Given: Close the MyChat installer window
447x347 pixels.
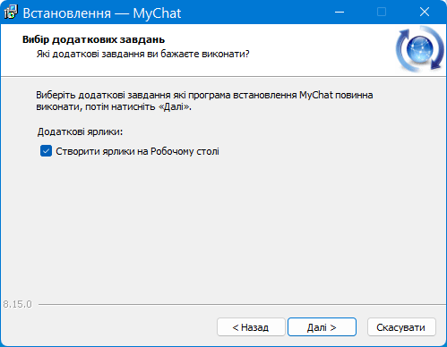Looking at the screenshot, I should pos(424,13).
